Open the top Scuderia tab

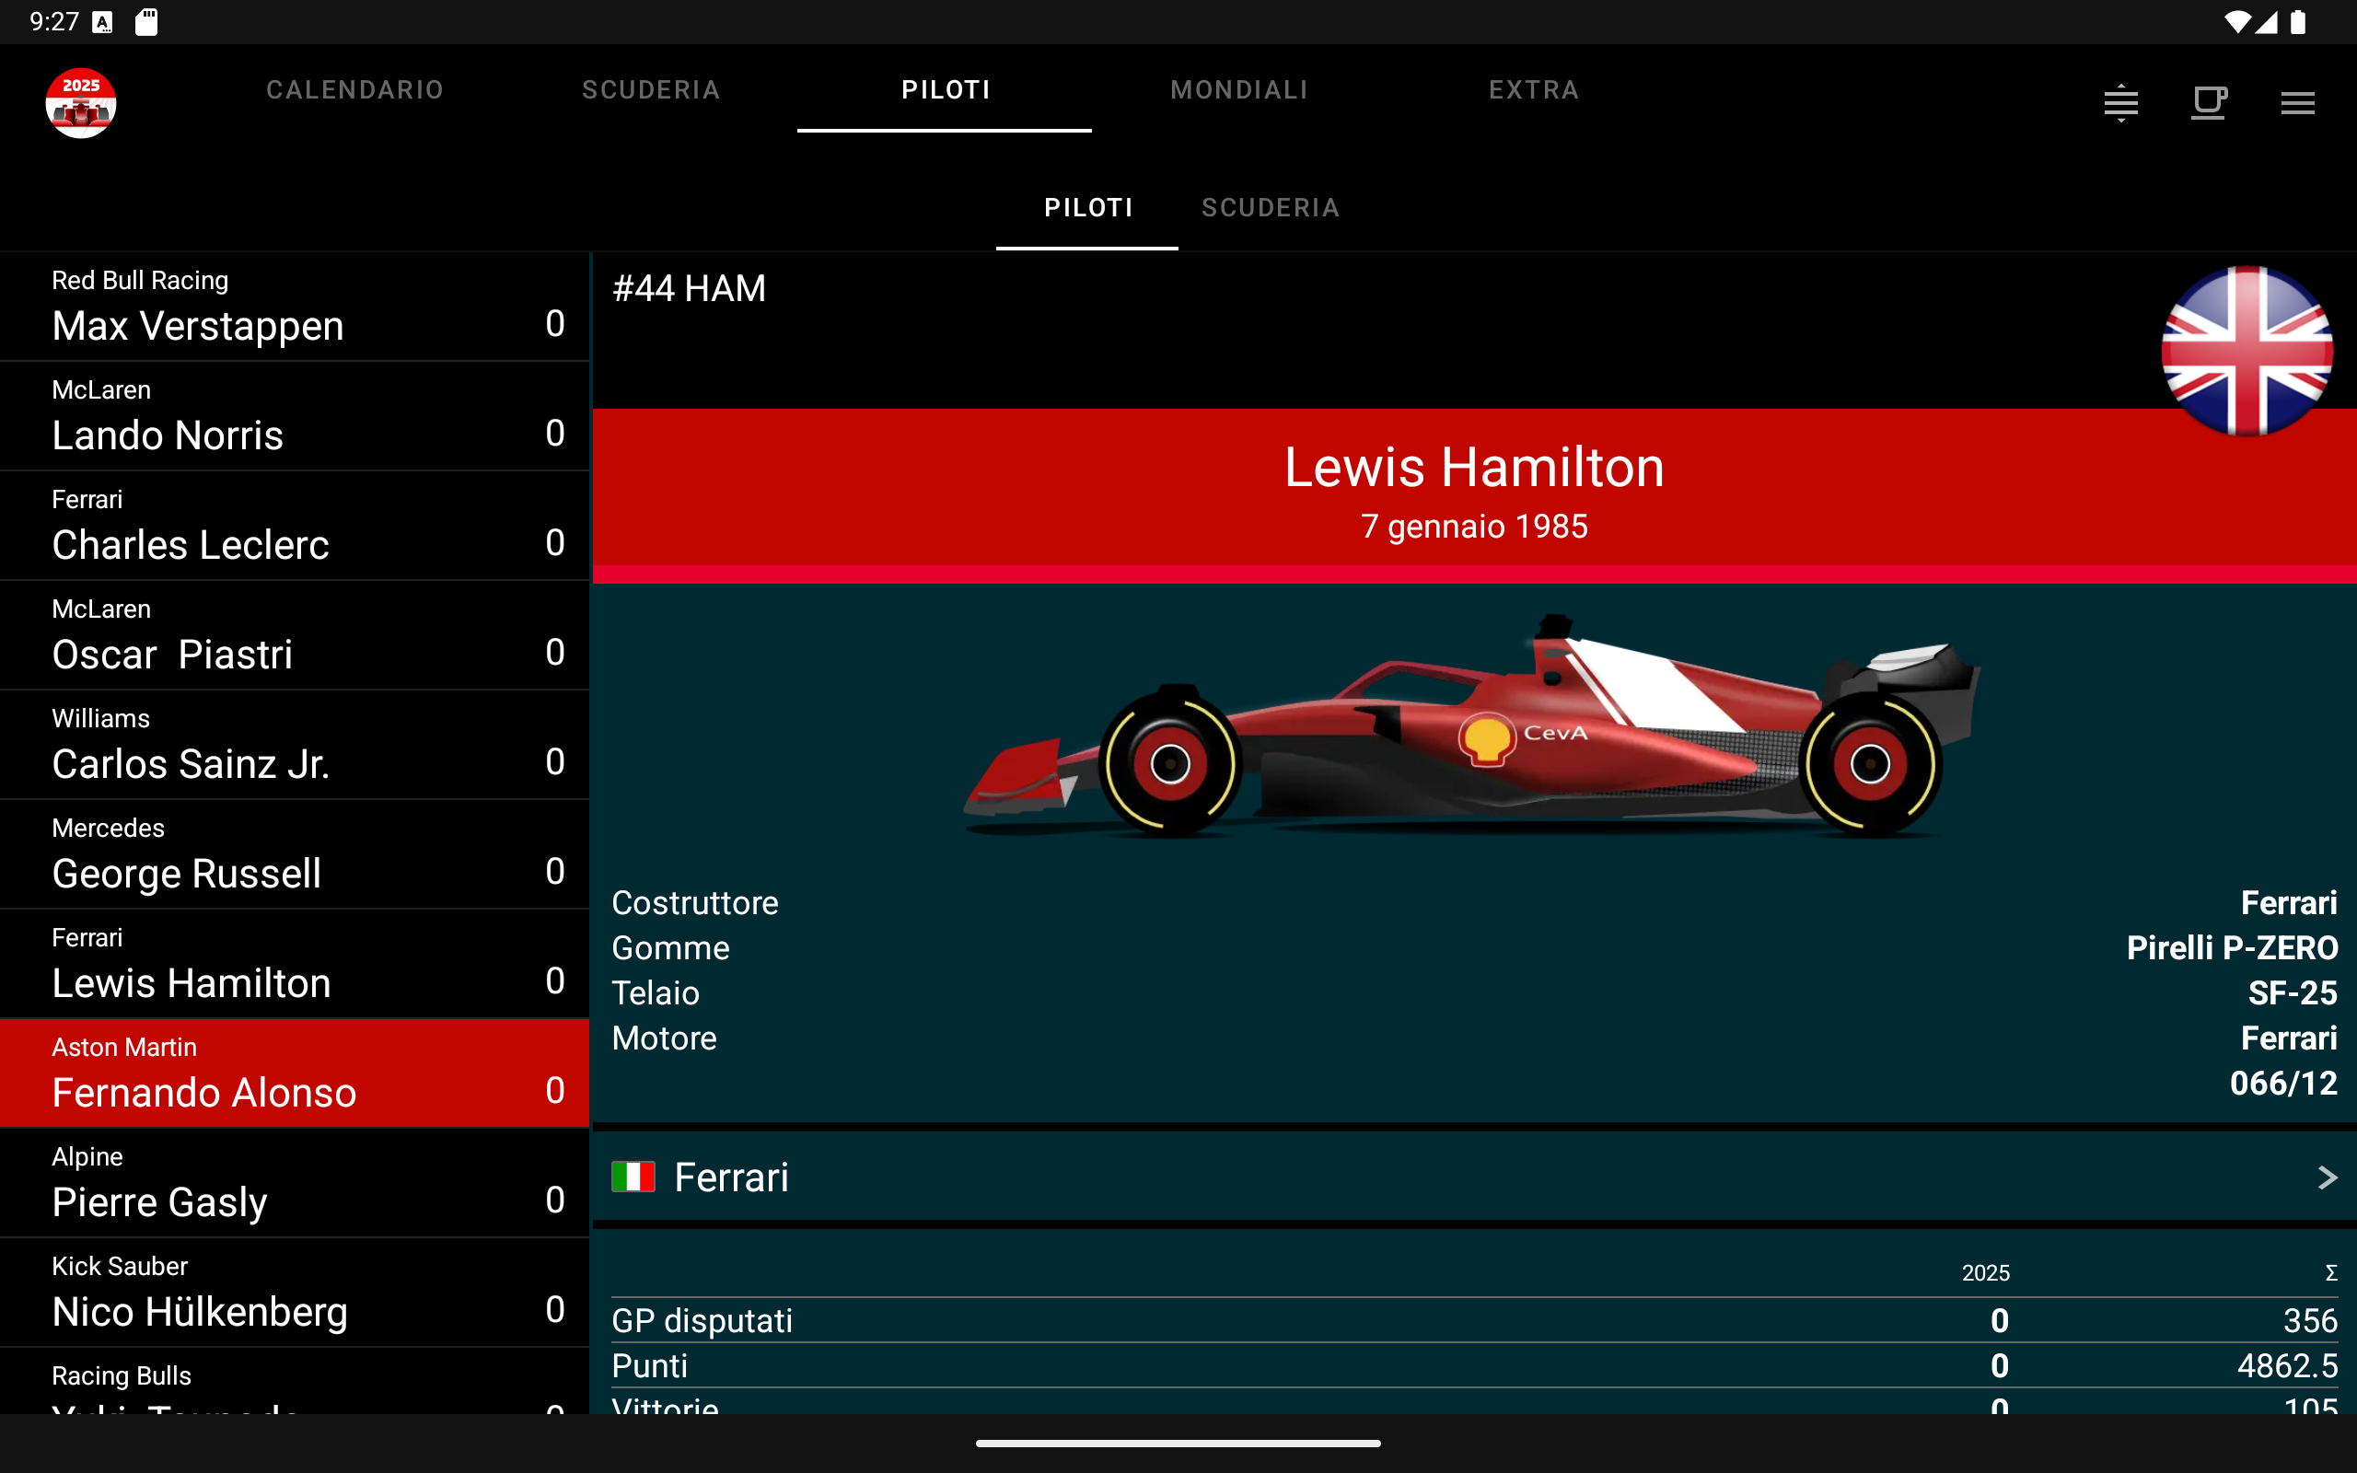[651, 89]
